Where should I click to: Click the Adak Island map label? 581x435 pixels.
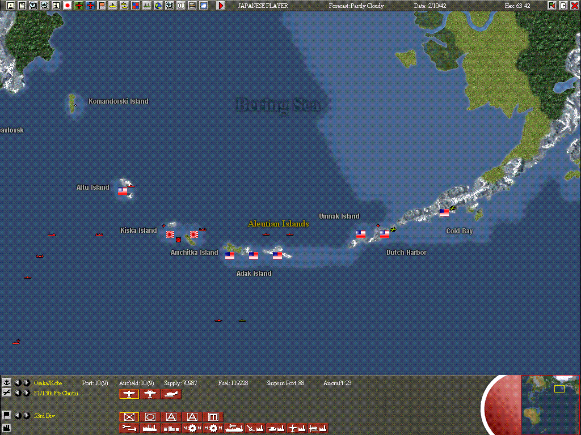254,274
